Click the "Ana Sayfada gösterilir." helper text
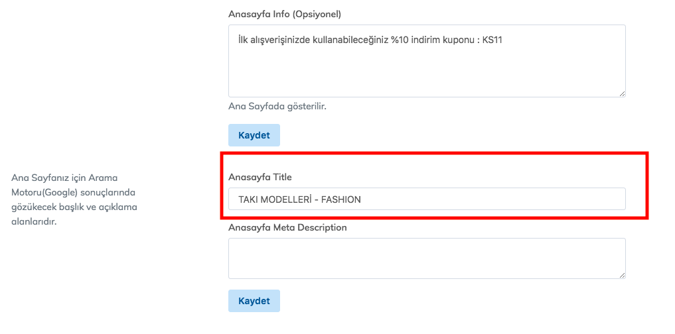The height and width of the screenshot is (334, 675). click(x=277, y=106)
